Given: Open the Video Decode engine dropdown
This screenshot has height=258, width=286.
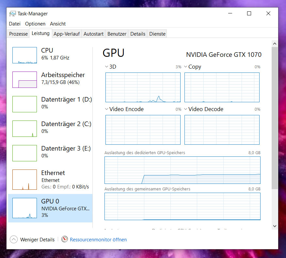Looking at the screenshot, I should (x=185, y=109).
